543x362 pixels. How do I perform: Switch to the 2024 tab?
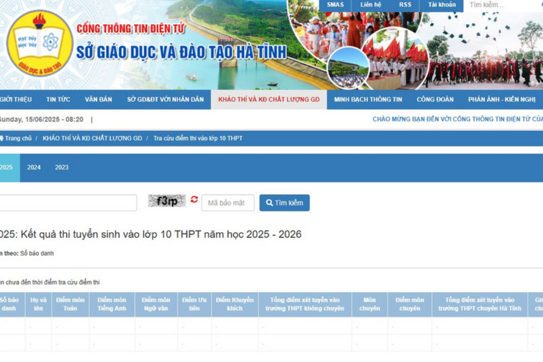[33, 168]
